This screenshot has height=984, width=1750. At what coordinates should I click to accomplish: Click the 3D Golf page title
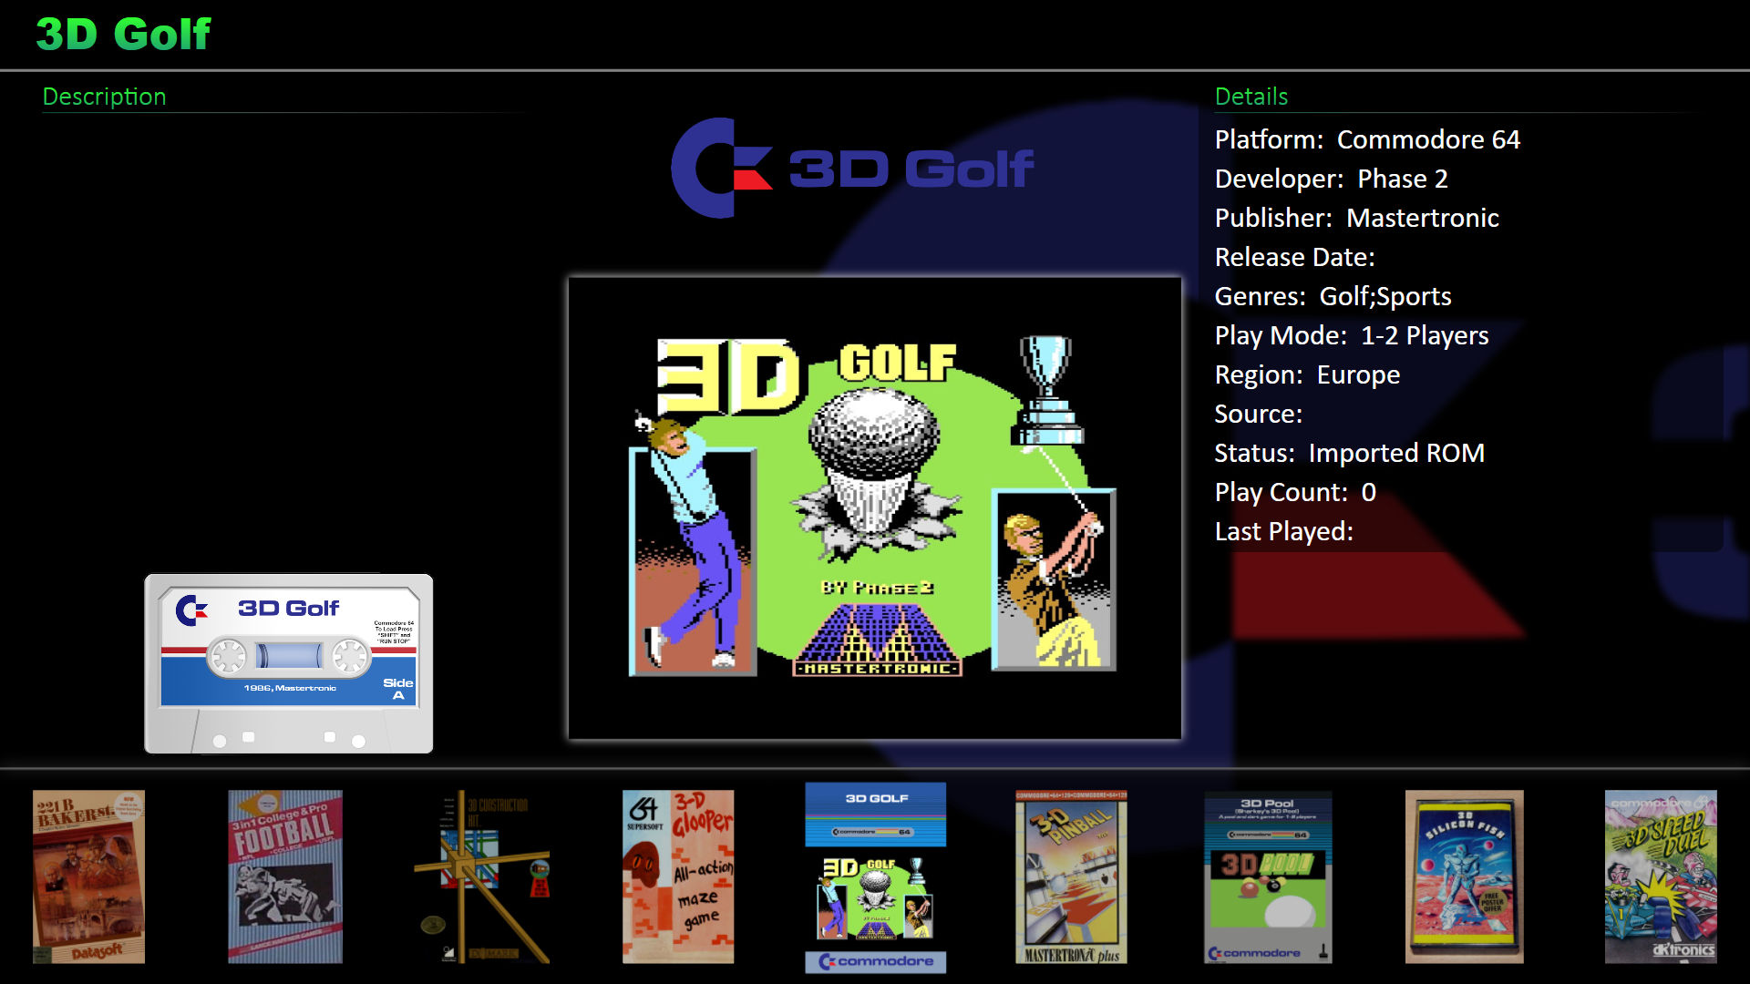tap(123, 34)
